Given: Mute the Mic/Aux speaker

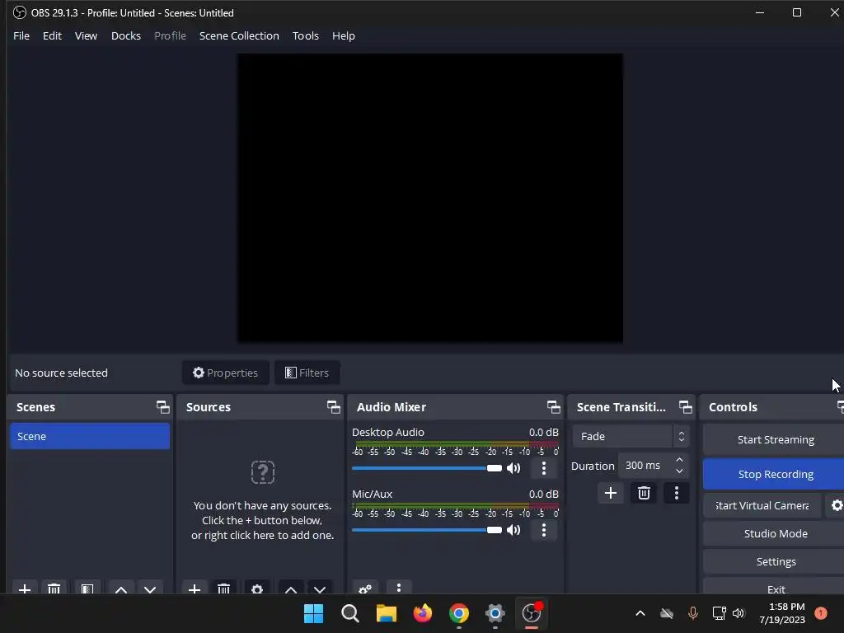Looking at the screenshot, I should 513,530.
